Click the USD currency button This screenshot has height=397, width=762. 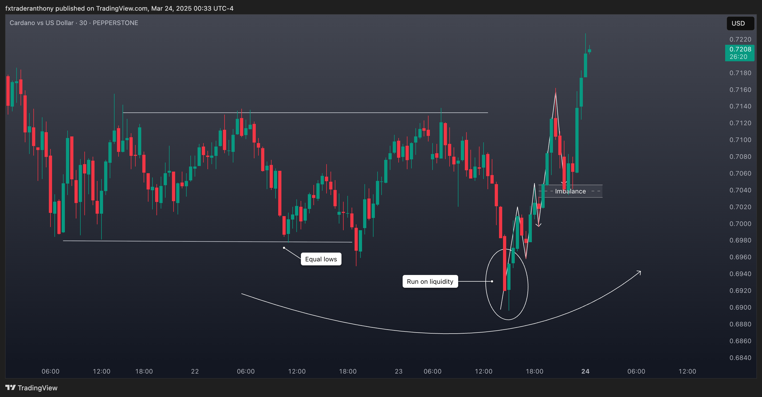(740, 23)
